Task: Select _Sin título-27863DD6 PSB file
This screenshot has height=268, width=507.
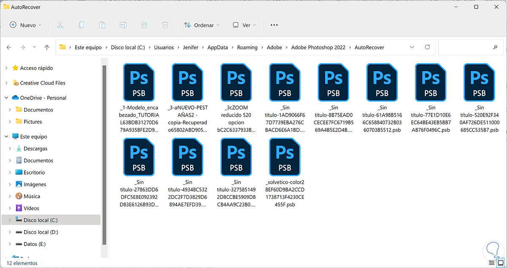Action: [x=139, y=173]
